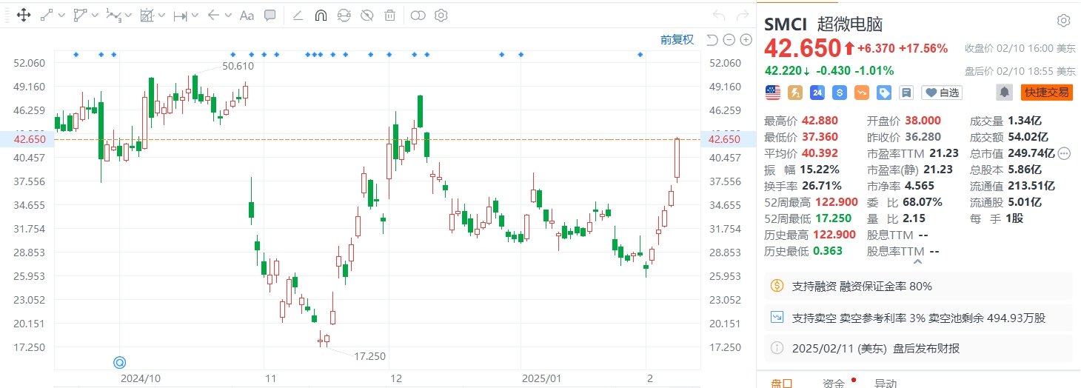
Task: Click the 52周最高 122.900 value
Action: (x=836, y=201)
